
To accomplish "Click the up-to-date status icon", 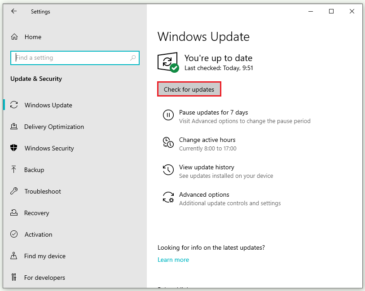I will (x=168, y=62).
